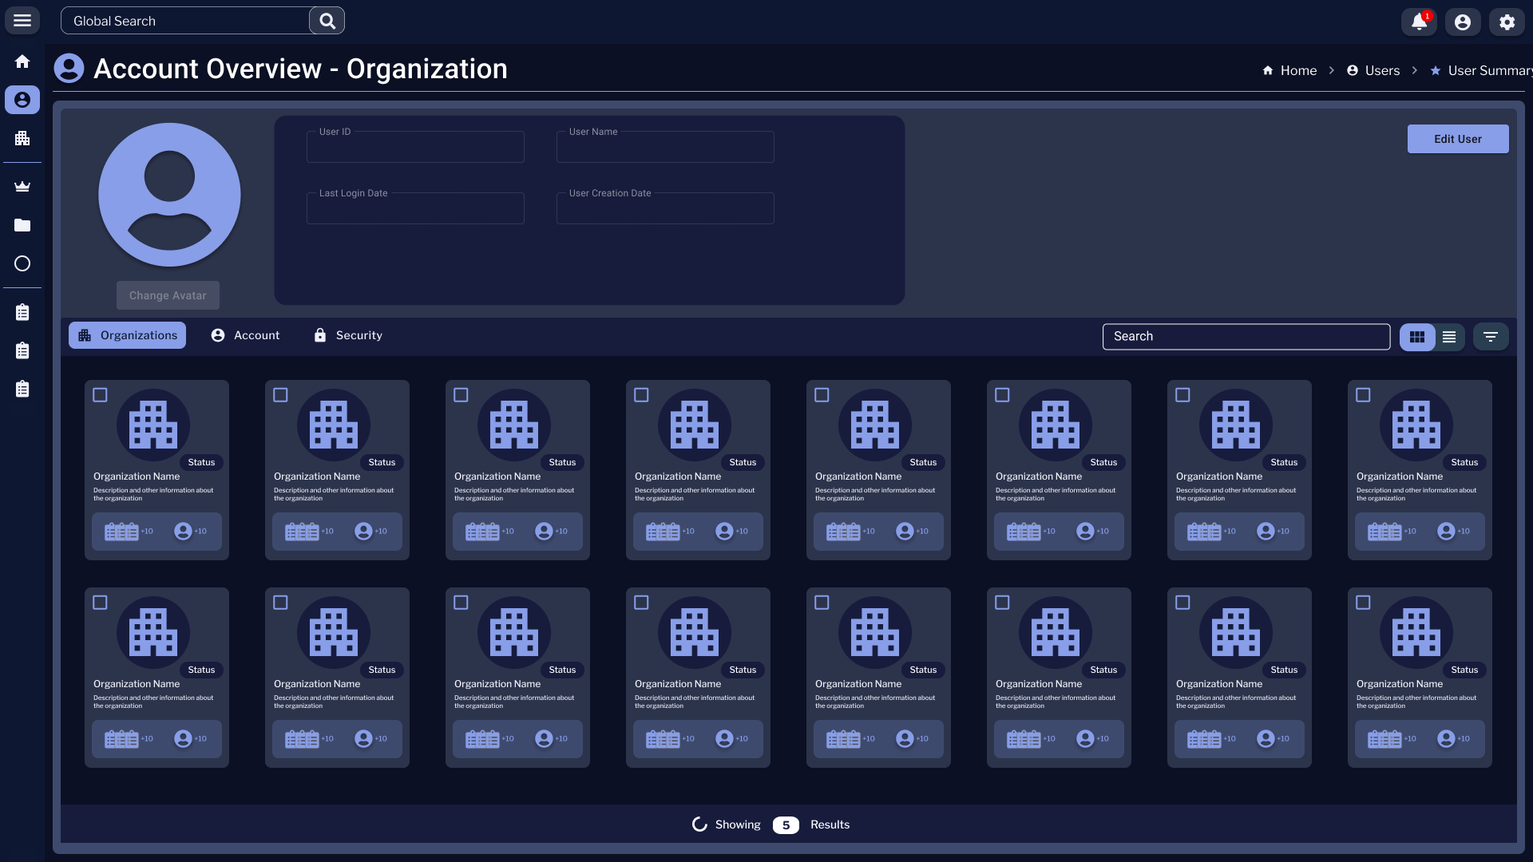Screen dimensions: 1533x862
Task: Click the users icon on first card, top row
Action: (x=183, y=532)
